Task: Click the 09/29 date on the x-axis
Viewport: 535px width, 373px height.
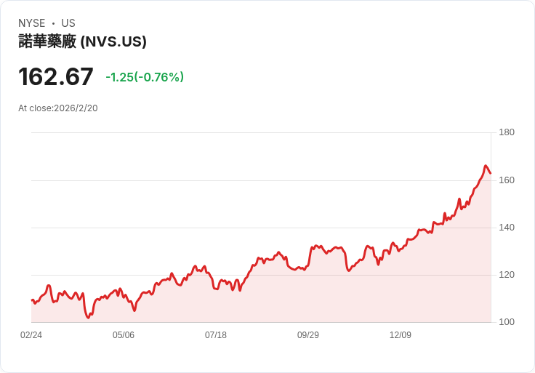Action: click(308, 335)
